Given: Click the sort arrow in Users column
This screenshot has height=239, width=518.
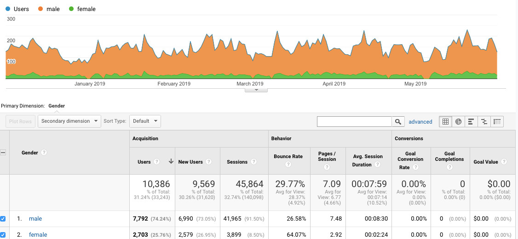Looking at the screenshot, I should pos(171,161).
